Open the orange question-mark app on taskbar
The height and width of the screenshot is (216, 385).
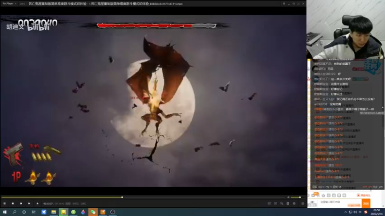(103, 212)
